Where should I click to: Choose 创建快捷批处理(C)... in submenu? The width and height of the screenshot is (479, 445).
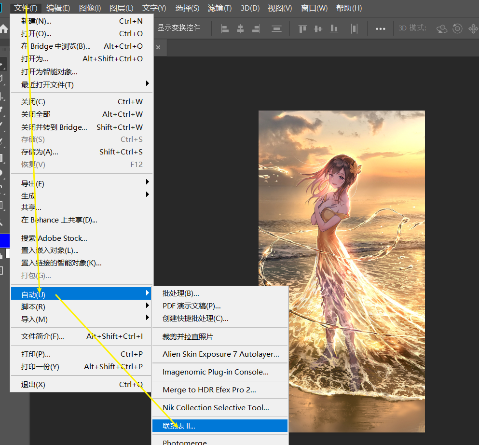tap(220, 319)
